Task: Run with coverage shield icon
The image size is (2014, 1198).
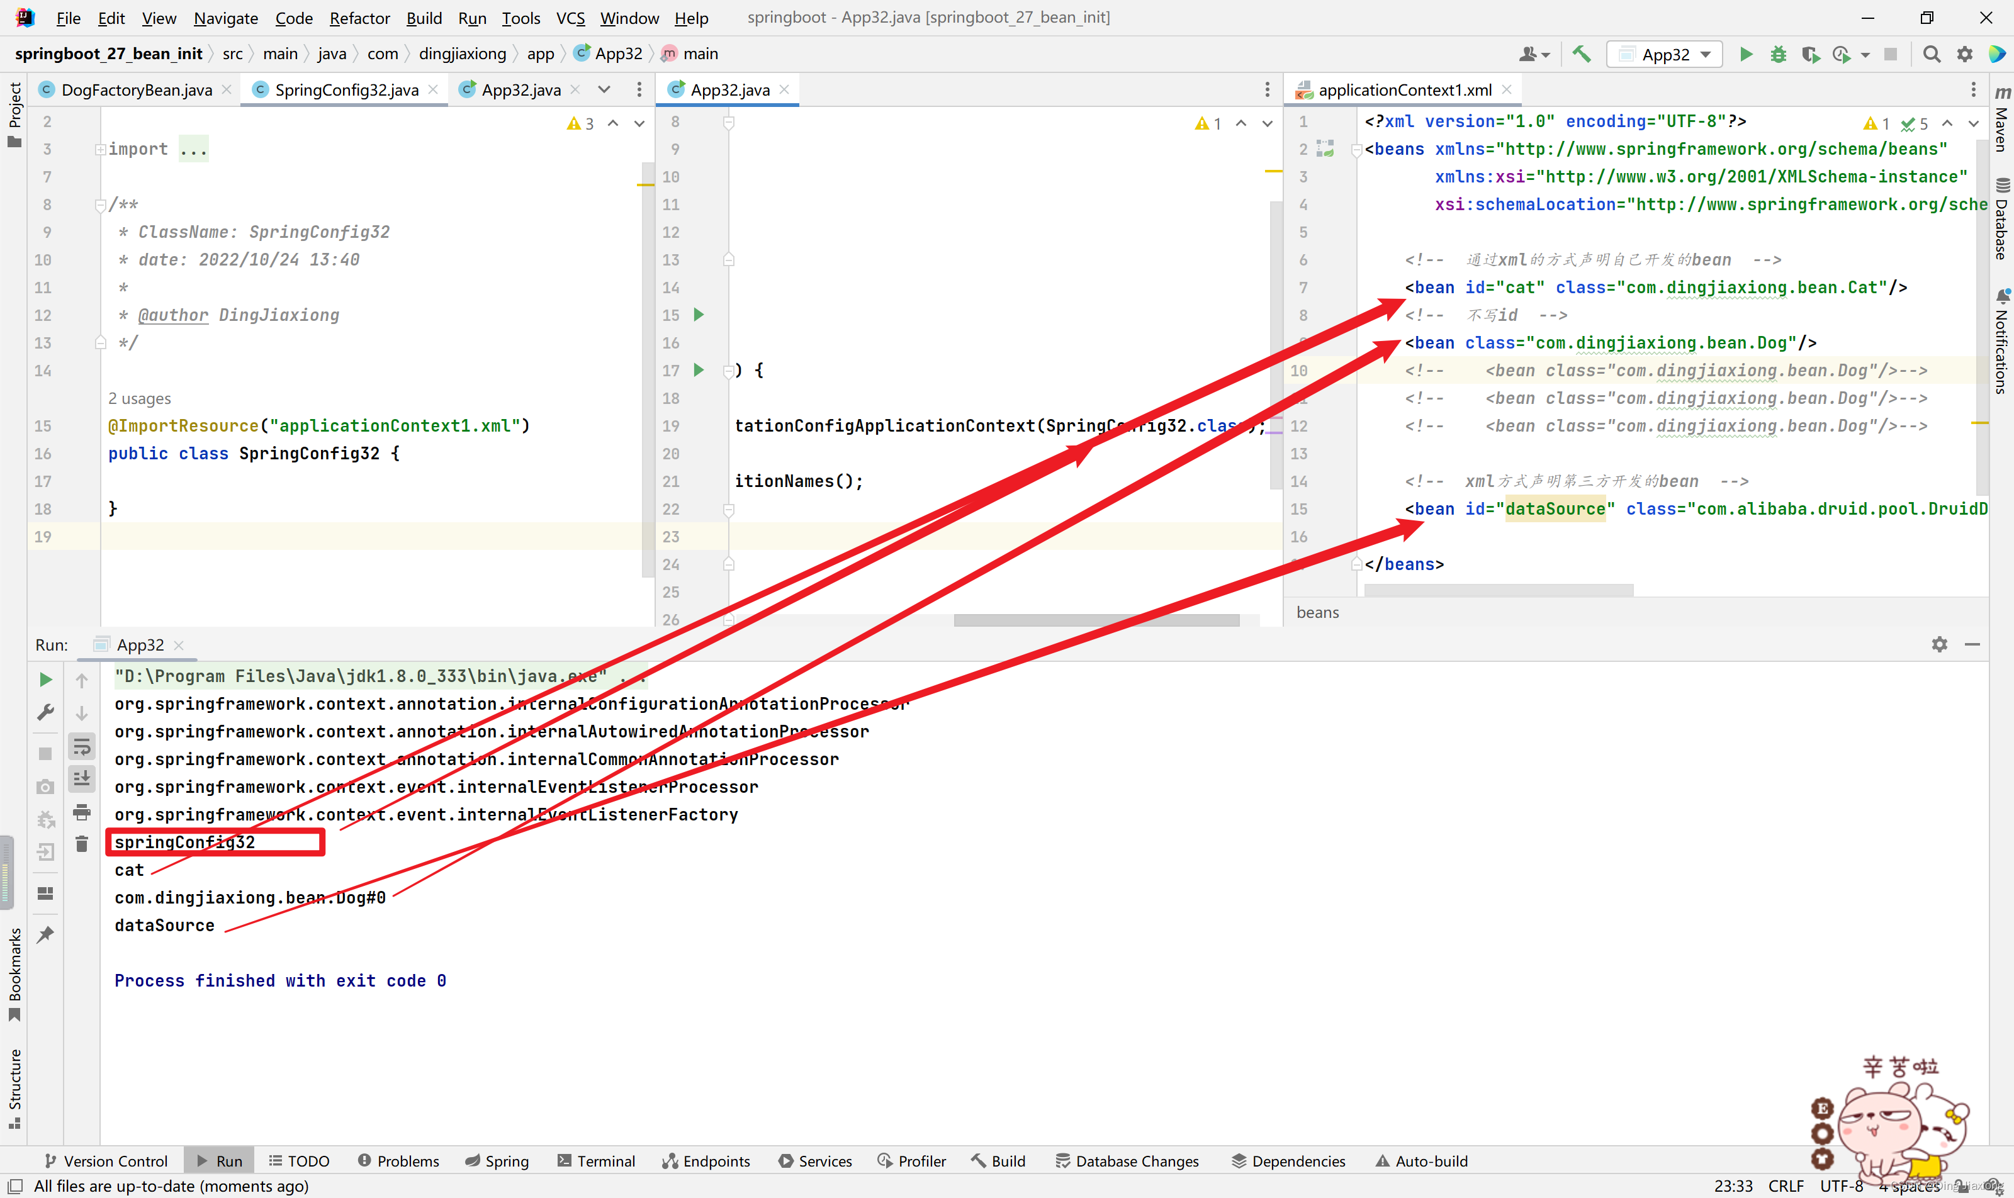Action: [1809, 54]
